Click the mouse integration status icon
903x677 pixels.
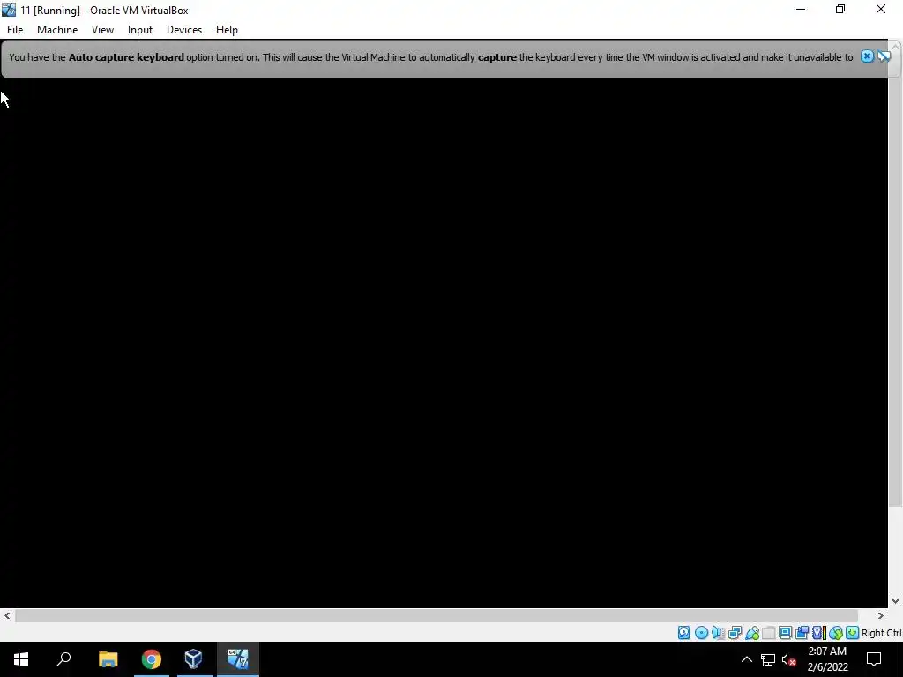(x=836, y=633)
